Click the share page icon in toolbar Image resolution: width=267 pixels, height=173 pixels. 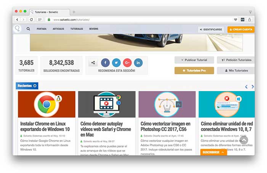tap(249, 20)
